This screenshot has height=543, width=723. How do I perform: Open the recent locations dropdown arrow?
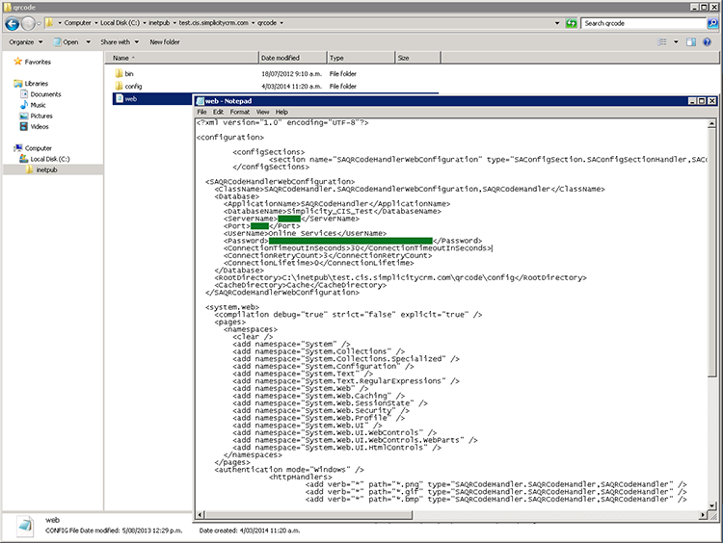pyautogui.click(x=40, y=23)
